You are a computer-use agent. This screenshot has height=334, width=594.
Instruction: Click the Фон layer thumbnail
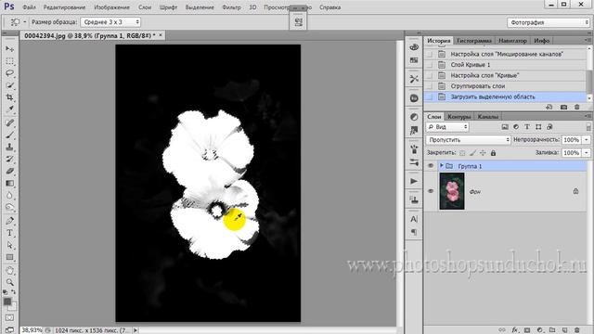click(x=452, y=191)
